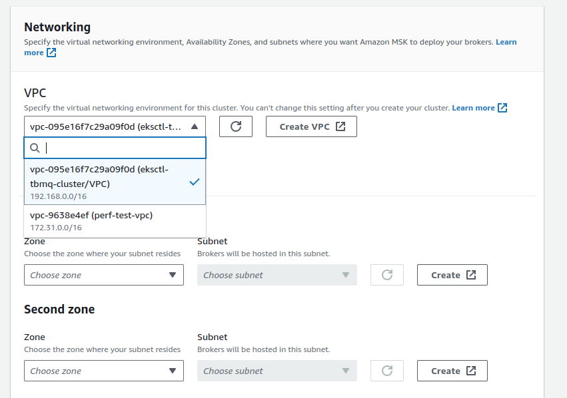Click the external link icon beside Networking Learn more
567x398 pixels.
pos(51,53)
